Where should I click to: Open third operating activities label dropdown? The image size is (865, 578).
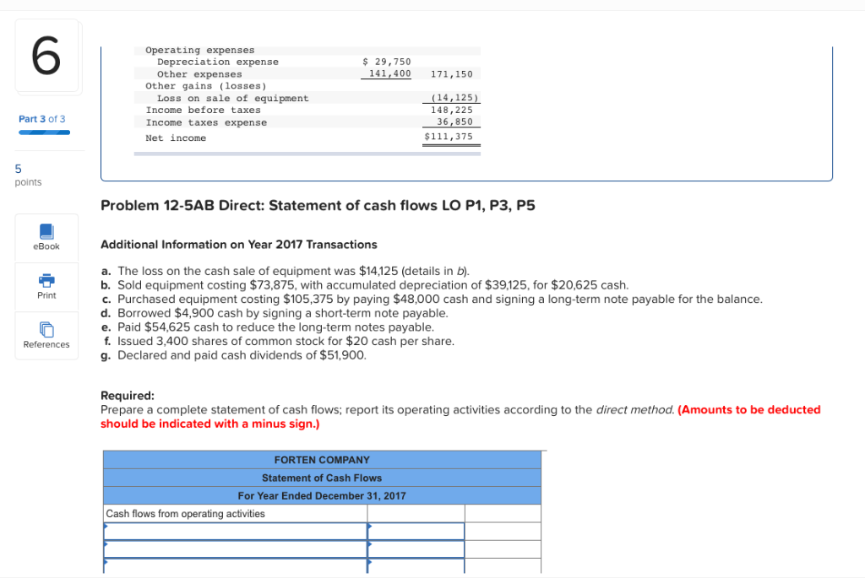tap(235, 566)
